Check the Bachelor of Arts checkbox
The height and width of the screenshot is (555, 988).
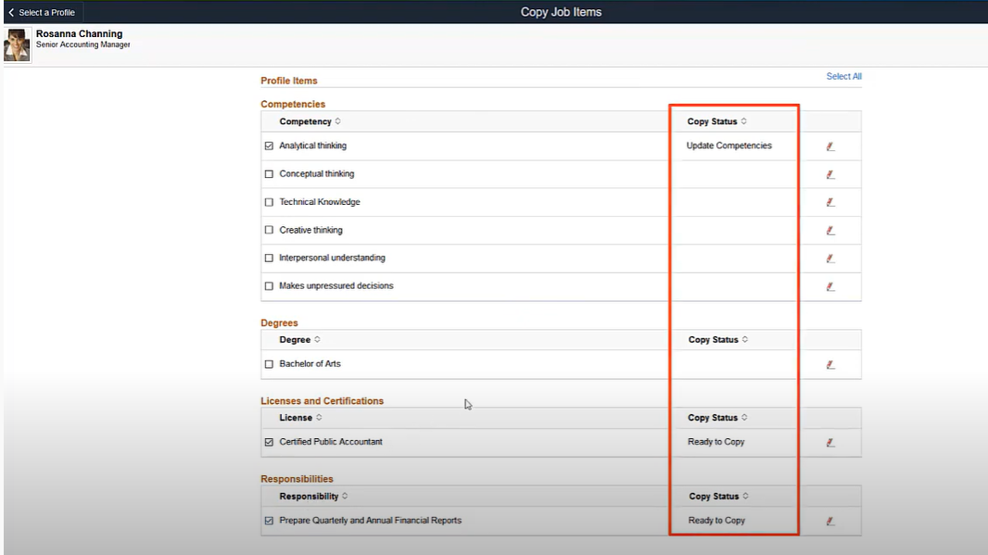click(x=269, y=364)
